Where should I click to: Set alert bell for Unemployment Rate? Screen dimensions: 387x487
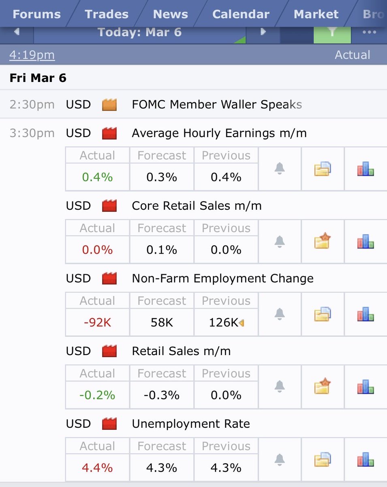coord(280,459)
